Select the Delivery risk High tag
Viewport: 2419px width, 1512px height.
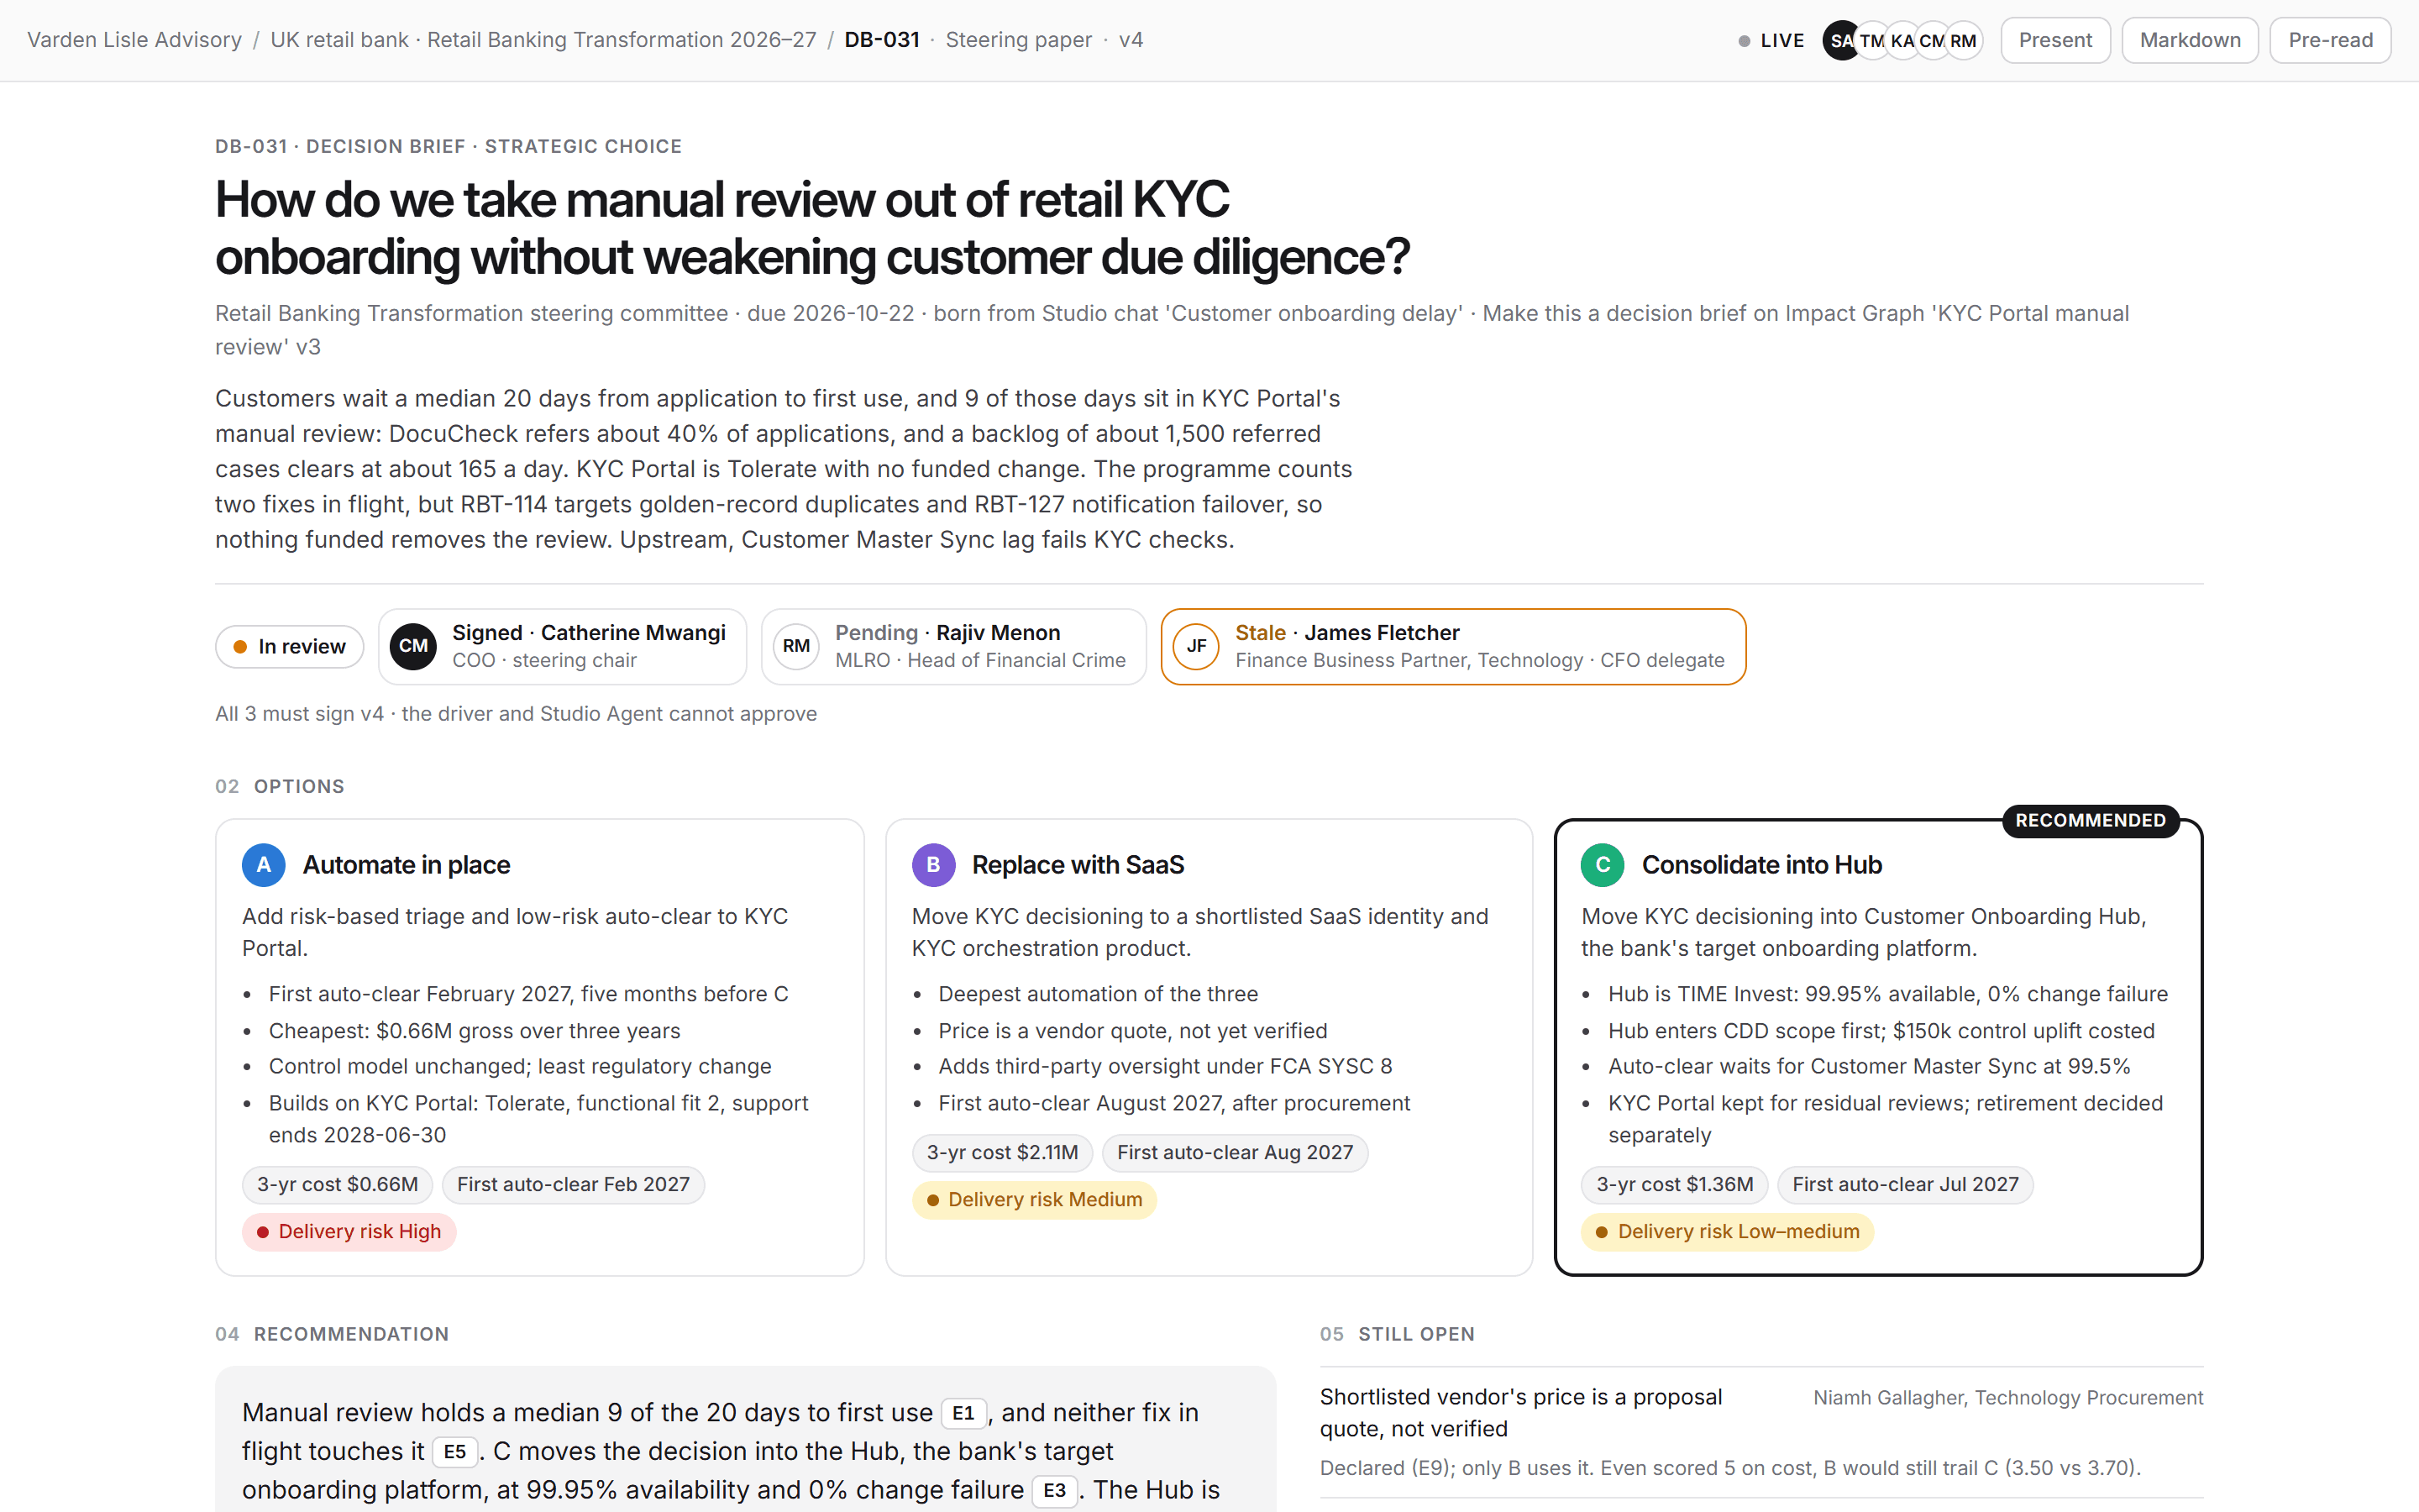[349, 1232]
